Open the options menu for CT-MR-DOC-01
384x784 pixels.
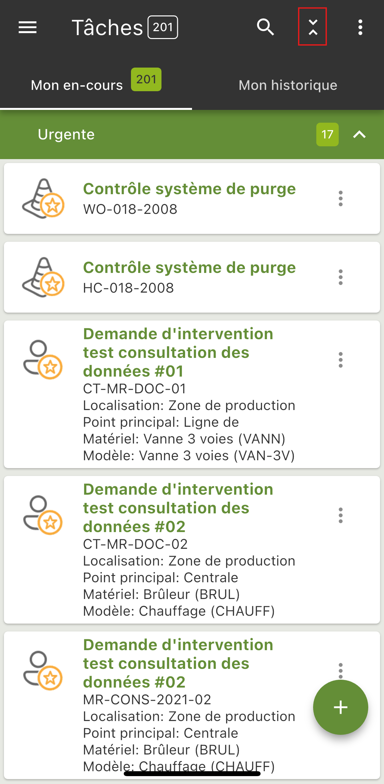tap(341, 360)
